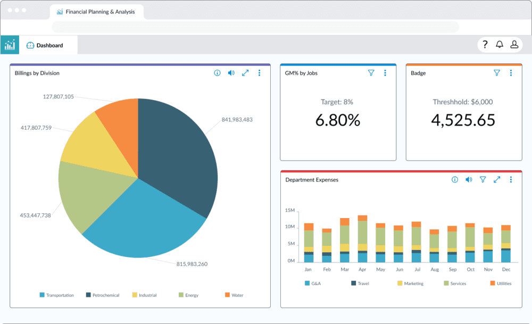
Task: Expand Billings by Division to fullscreen
Action: (x=245, y=73)
